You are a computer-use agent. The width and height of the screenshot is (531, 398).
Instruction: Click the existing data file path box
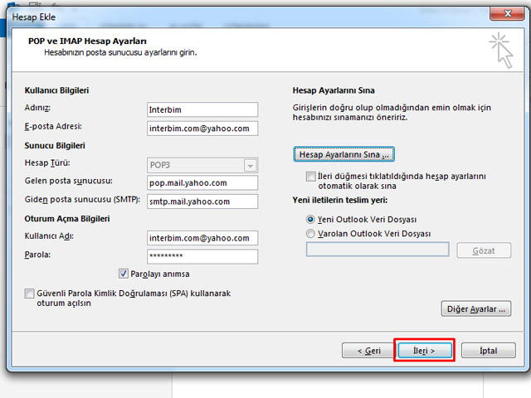(378, 250)
